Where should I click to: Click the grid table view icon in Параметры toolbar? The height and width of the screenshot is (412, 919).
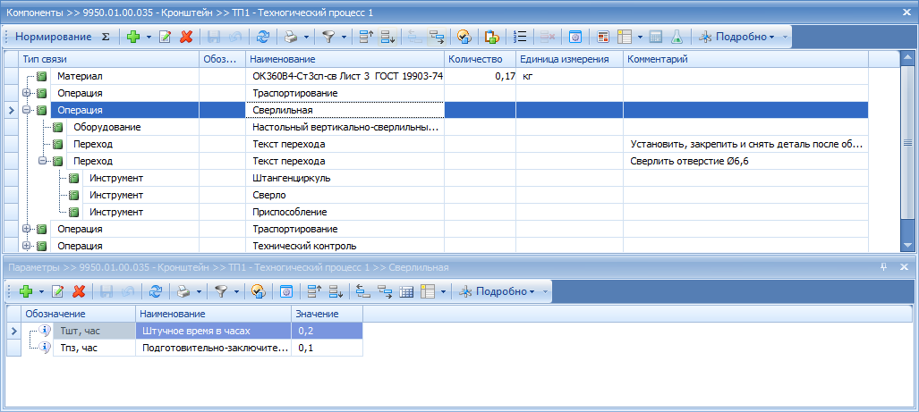click(x=406, y=290)
